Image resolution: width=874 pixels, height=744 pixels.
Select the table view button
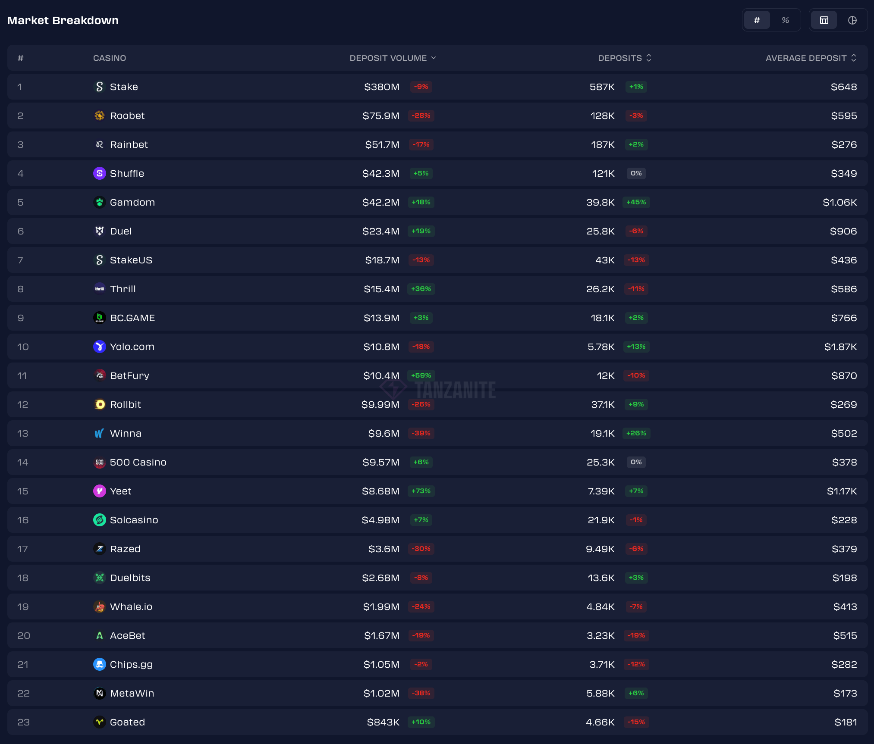[824, 20]
